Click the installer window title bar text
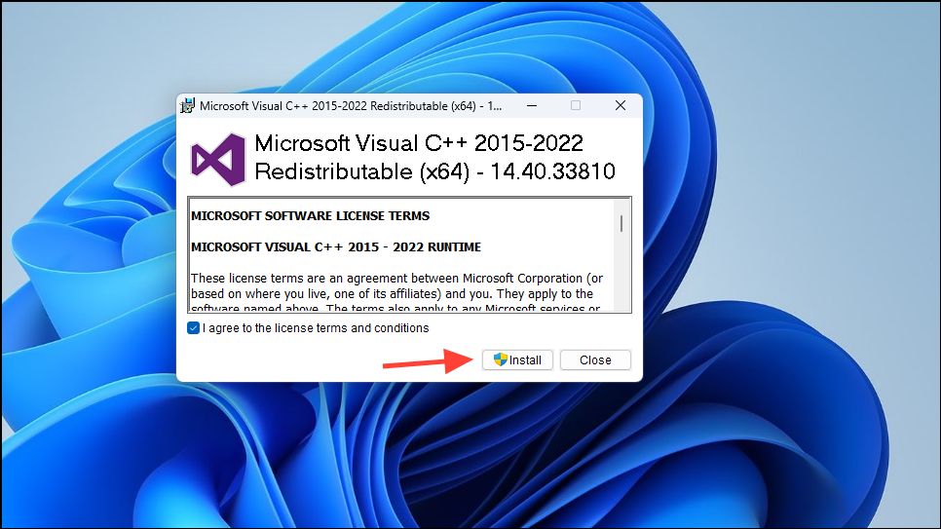 pyautogui.click(x=351, y=105)
